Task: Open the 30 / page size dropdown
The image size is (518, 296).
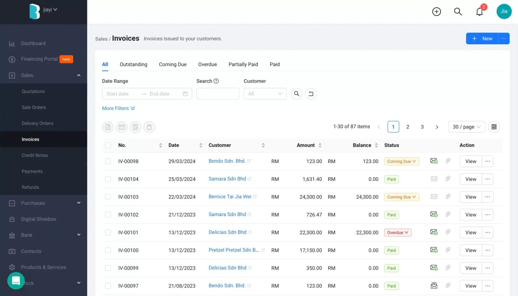Action: [x=466, y=127]
